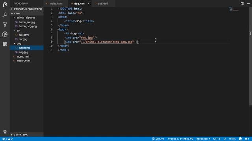Open the Search view in activity bar
This screenshot has width=252, height=141.
(x=5, y=15)
